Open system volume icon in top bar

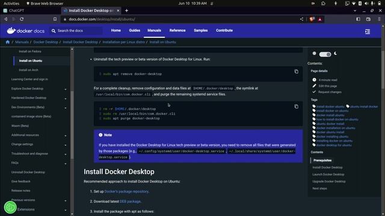[366, 4]
